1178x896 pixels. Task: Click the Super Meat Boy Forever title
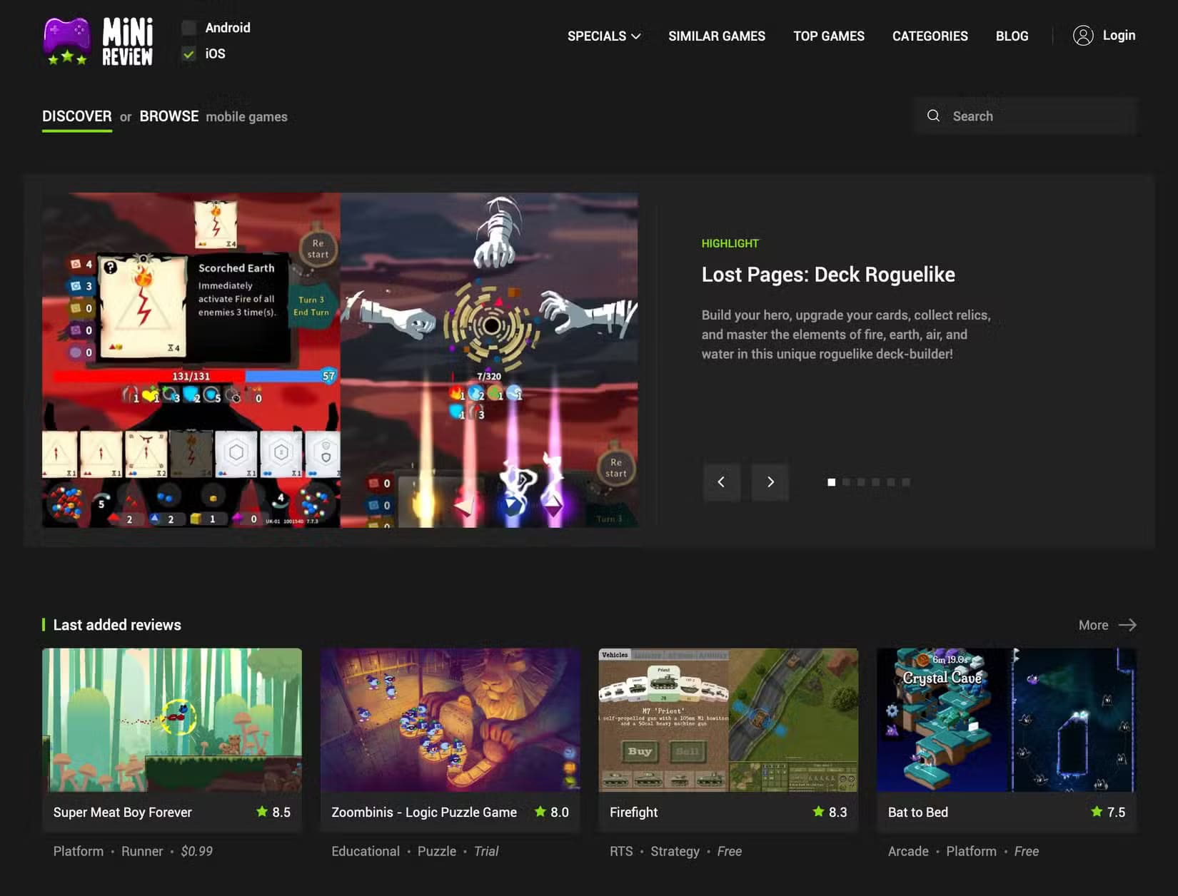(x=122, y=813)
